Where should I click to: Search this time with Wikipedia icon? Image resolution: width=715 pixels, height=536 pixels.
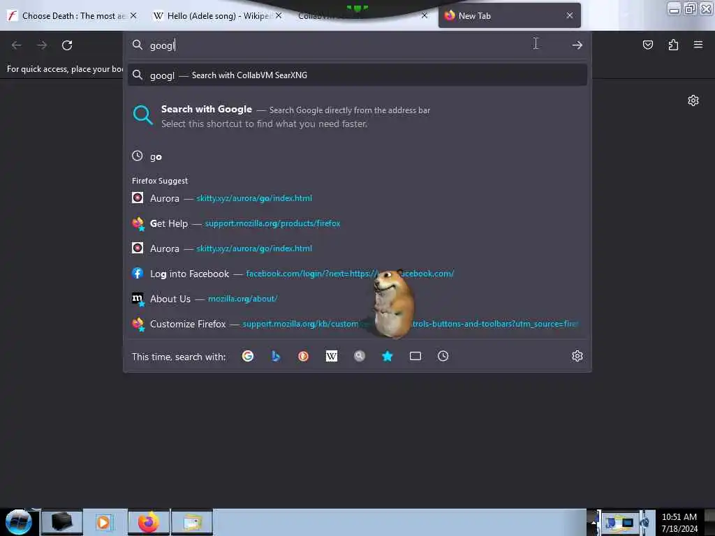(332, 356)
